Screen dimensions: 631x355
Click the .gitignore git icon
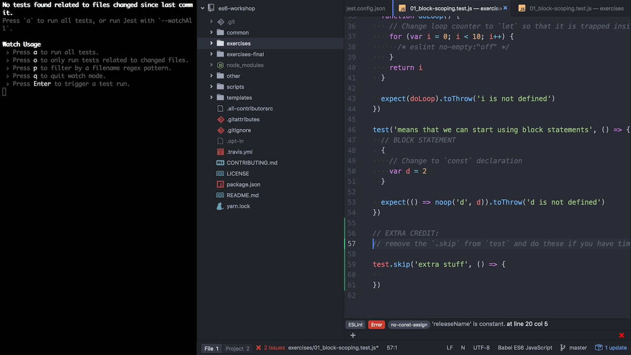(x=220, y=130)
